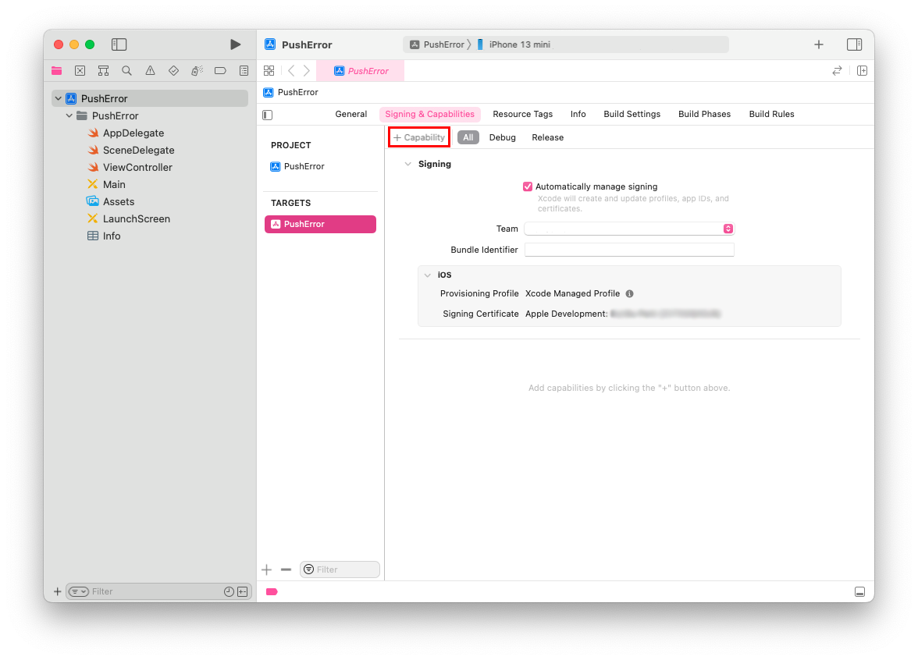Select the Release configuration filter
Screen dimensions: 918x660
point(547,137)
